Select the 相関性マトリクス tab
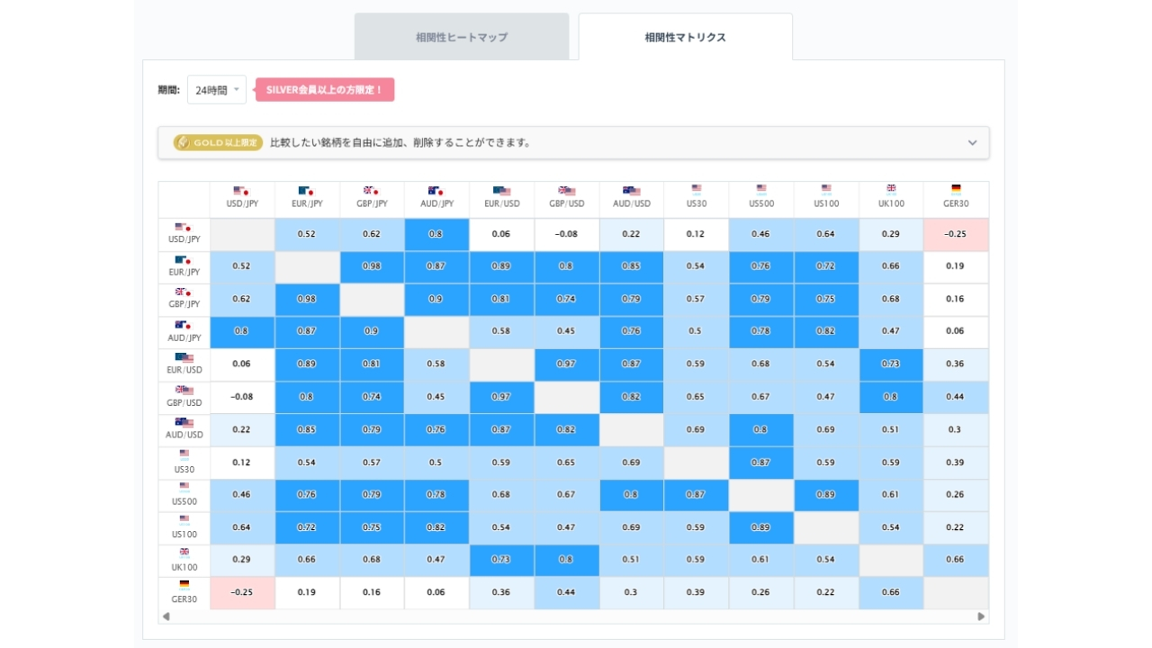 click(686, 37)
